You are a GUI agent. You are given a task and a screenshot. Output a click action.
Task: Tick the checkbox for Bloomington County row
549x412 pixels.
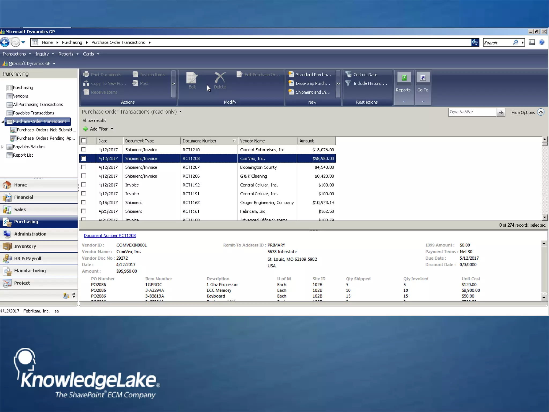(x=84, y=167)
